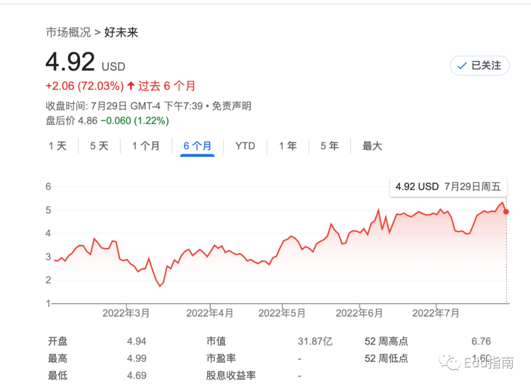531x386 pixels.
Task: Select the 1 年 range tab
Action: pyautogui.click(x=288, y=146)
